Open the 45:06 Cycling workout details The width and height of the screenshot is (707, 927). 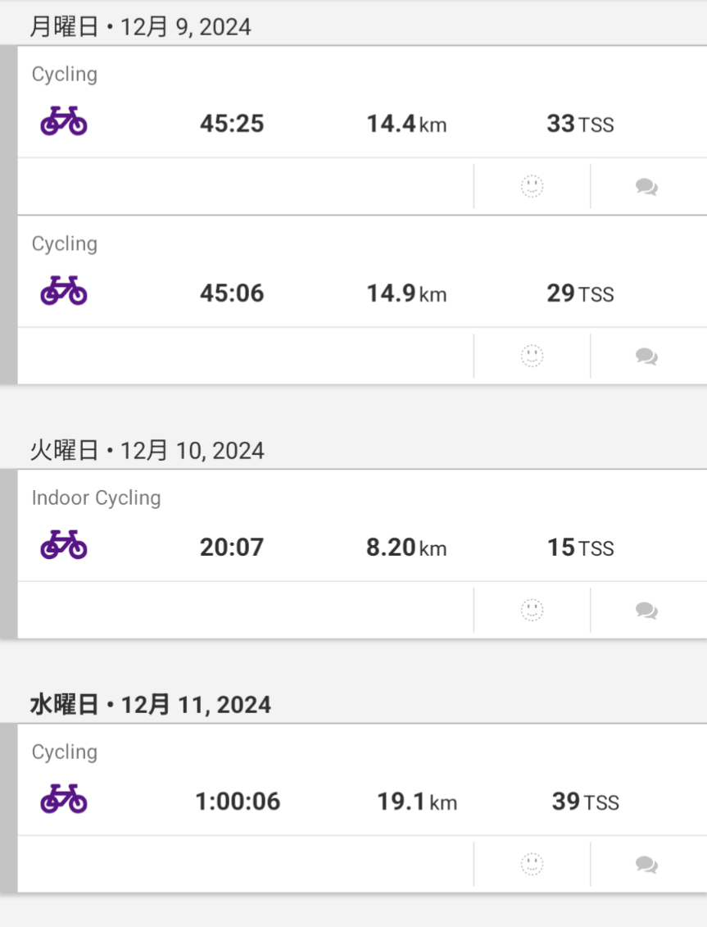[x=232, y=293]
